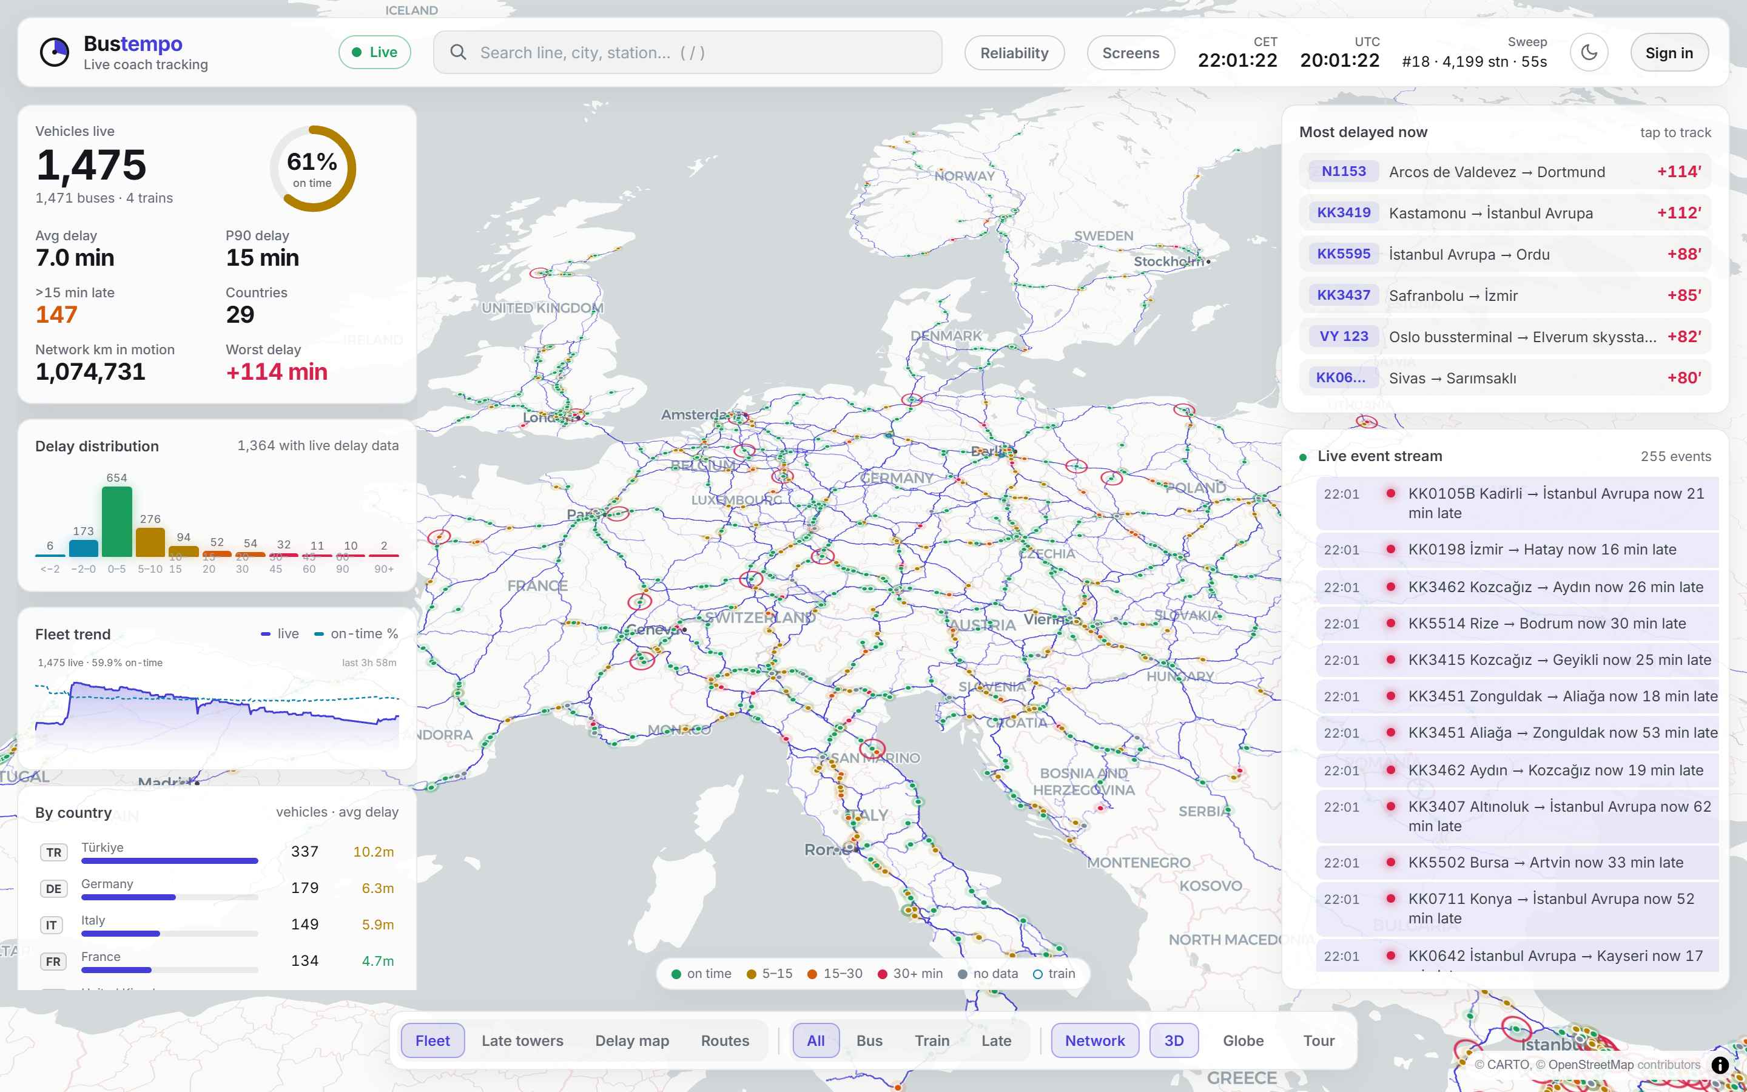Open event KK5502 Bursa to Artvin
The width and height of the screenshot is (1747, 1092).
tap(1518, 862)
